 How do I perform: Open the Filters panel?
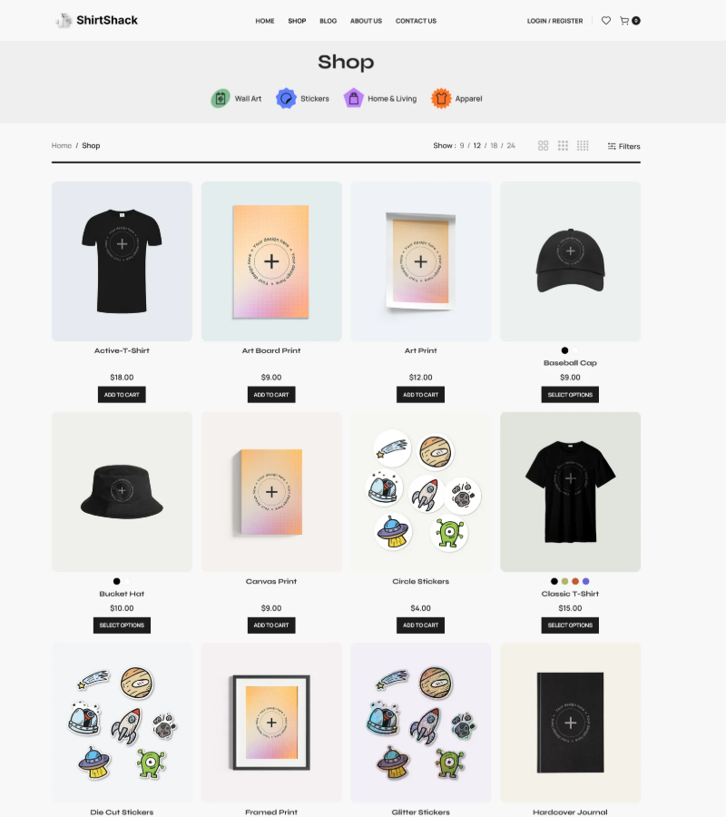pos(624,146)
